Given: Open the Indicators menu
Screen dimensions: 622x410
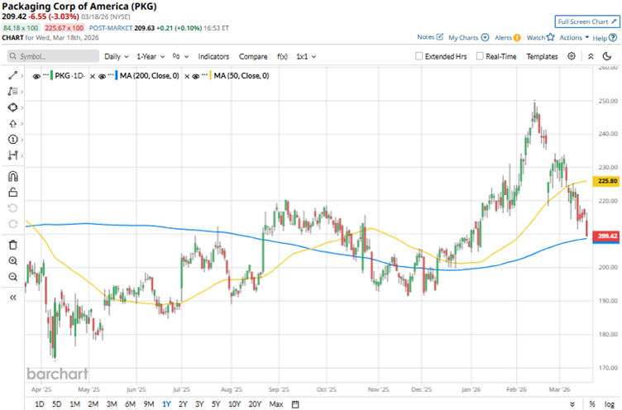Looking at the screenshot, I should [213, 57].
